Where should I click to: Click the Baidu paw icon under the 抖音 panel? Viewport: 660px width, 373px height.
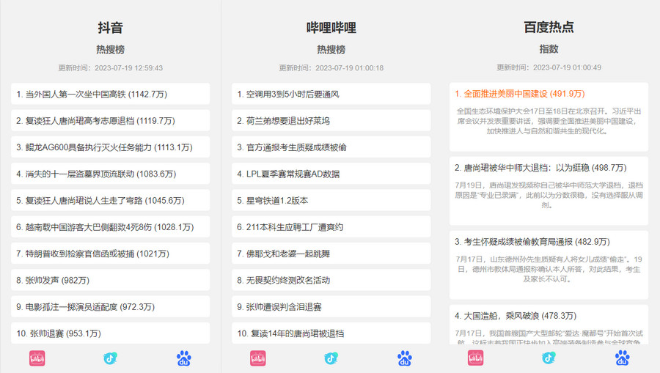tap(183, 358)
